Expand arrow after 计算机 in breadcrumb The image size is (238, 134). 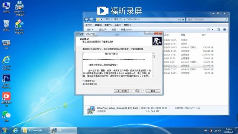[x=112, y=19]
